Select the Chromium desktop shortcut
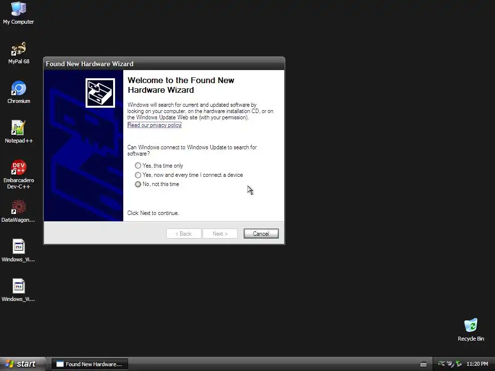495x371 pixels. (19, 92)
